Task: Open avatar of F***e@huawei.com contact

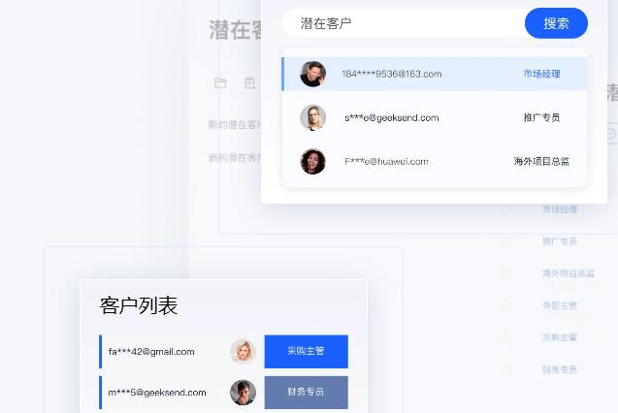Action: [x=313, y=161]
